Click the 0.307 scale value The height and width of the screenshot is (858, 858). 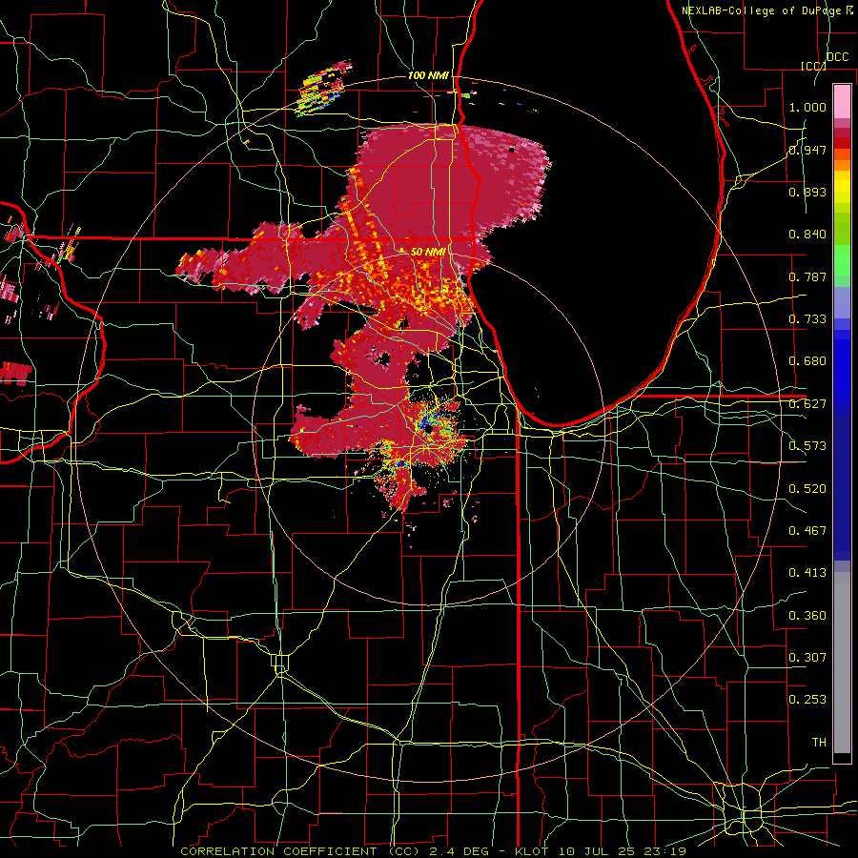[x=807, y=658]
